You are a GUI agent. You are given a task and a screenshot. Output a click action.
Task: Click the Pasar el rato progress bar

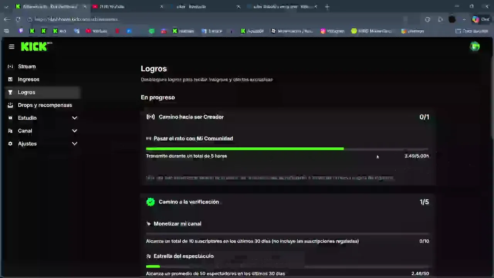pyautogui.click(x=288, y=149)
